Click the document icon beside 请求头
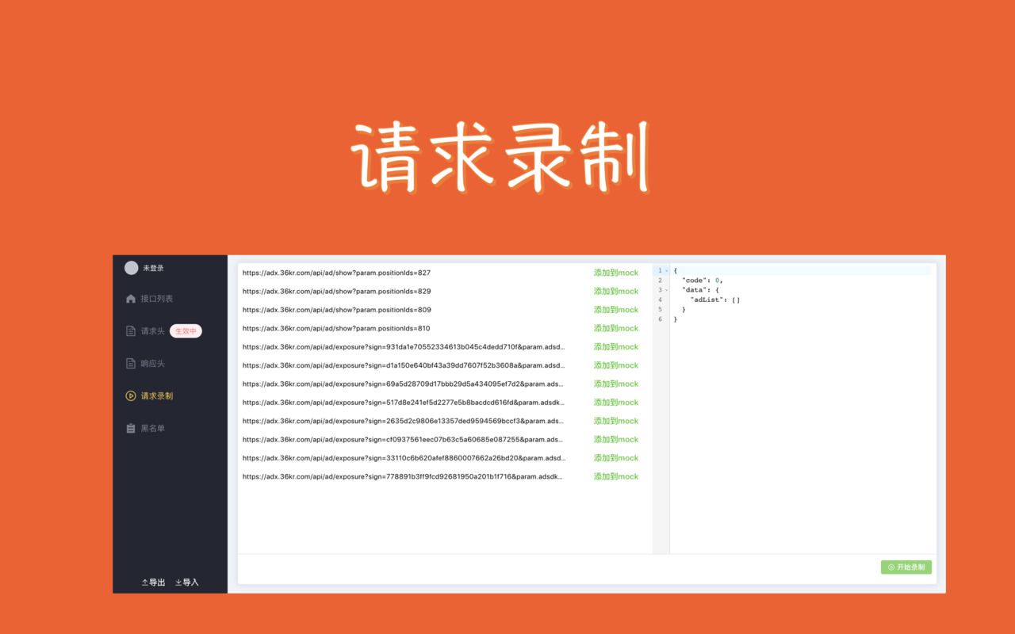The width and height of the screenshot is (1015, 634). tap(131, 331)
